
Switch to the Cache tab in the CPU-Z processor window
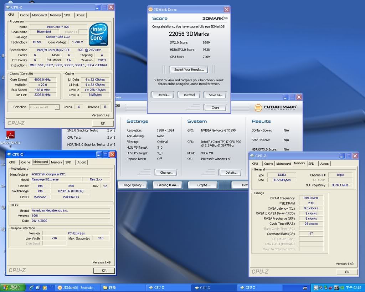[x=25, y=15]
